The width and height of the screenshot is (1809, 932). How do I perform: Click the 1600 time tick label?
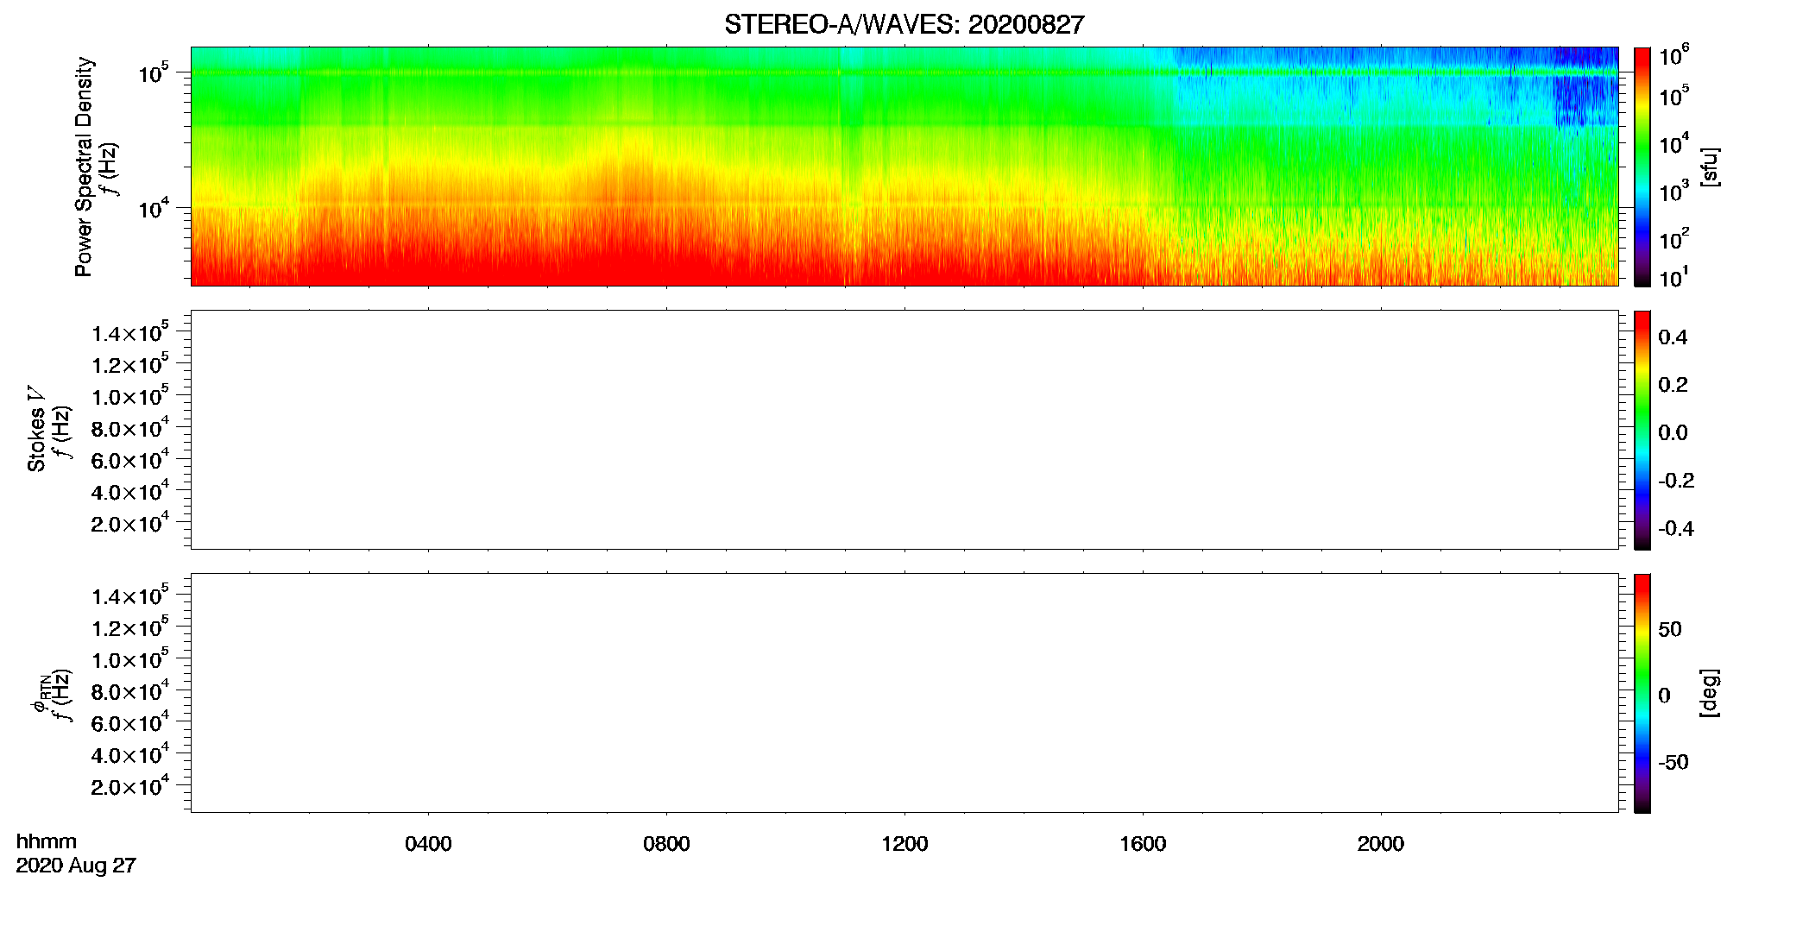(1143, 844)
